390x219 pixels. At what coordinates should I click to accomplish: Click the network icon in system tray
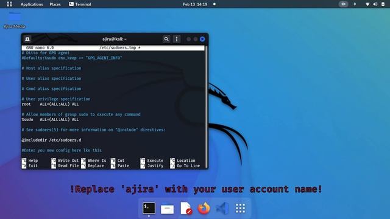pyautogui.click(x=367, y=4)
